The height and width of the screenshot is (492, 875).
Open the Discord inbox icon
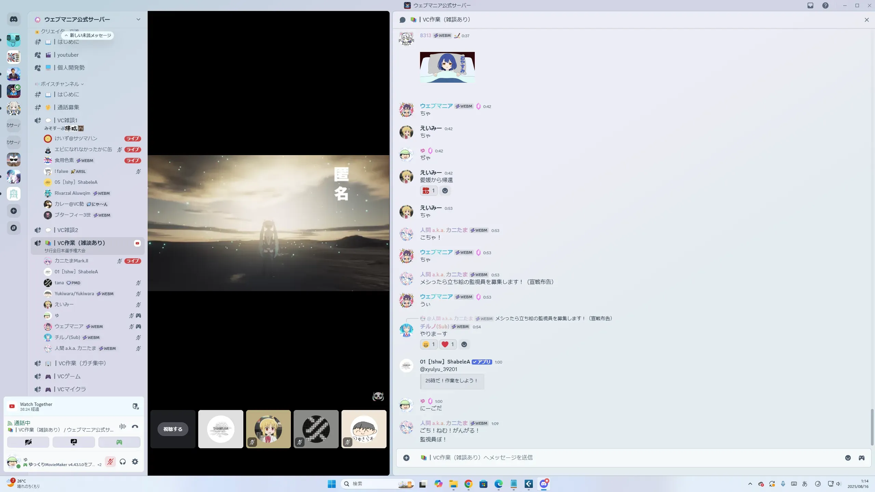[810, 5]
